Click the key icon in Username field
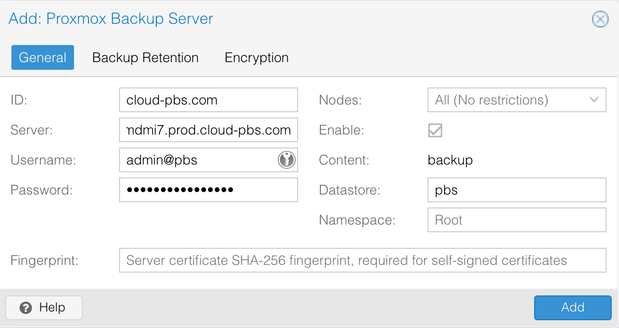The image size is (619, 328). point(286,160)
